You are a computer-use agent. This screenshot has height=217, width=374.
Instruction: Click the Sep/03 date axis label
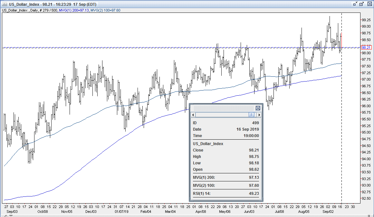click(12, 212)
